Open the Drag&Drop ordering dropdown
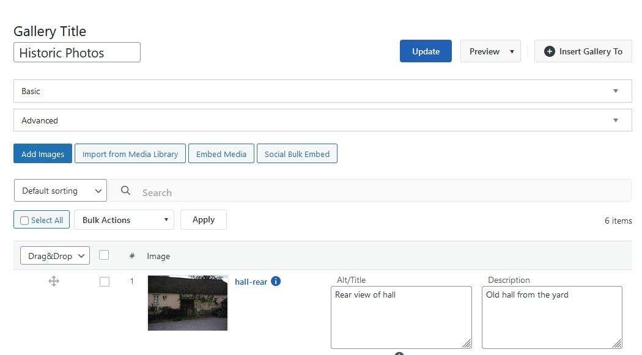The height and width of the screenshot is (355, 642). (x=55, y=256)
